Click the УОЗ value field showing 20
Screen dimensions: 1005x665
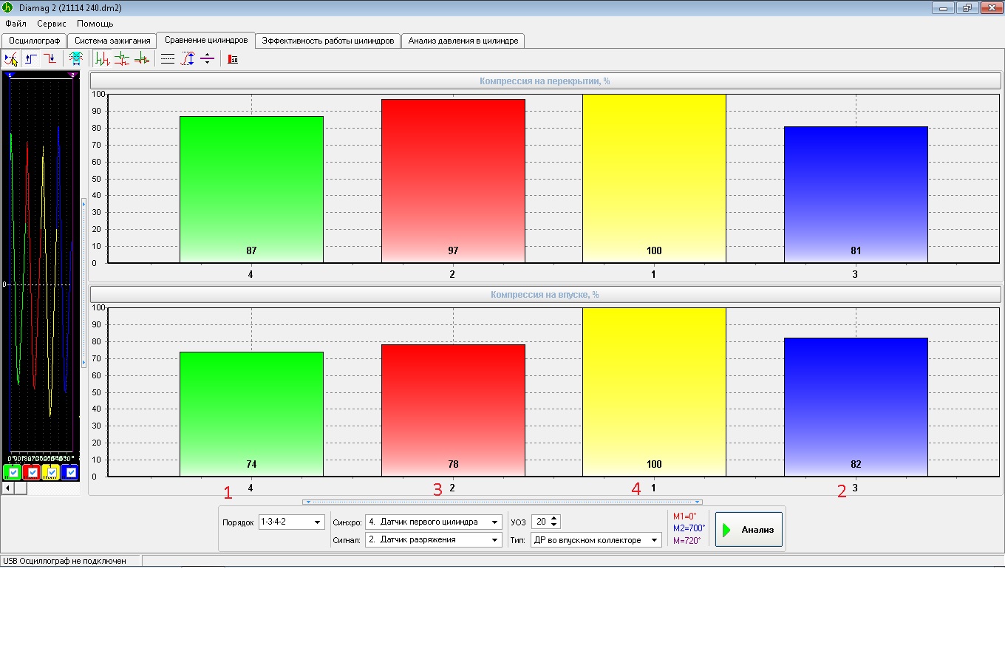coord(541,522)
